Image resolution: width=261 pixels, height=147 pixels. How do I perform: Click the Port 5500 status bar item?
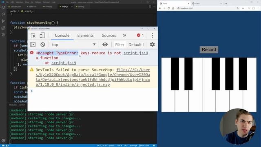point(144,145)
